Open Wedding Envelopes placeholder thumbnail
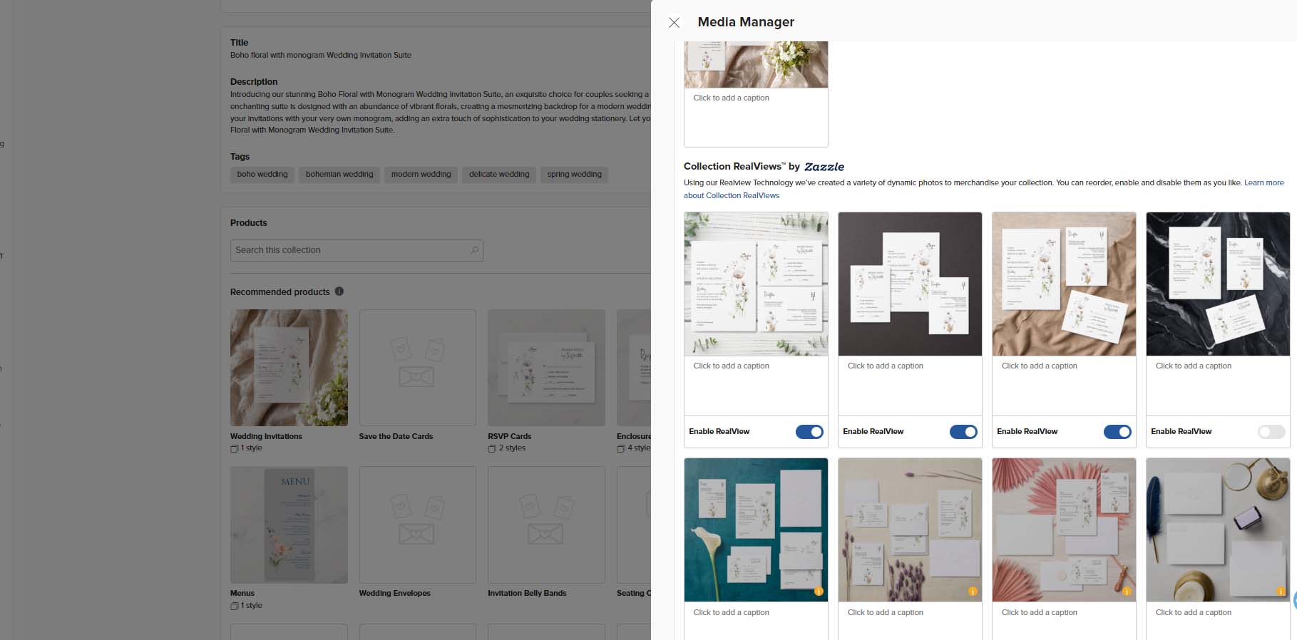This screenshot has width=1297, height=640. point(417,525)
